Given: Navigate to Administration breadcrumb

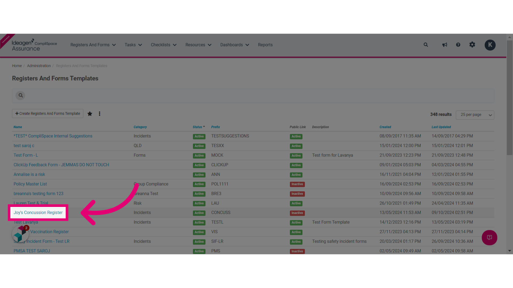Looking at the screenshot, I should tap(39, 66).
